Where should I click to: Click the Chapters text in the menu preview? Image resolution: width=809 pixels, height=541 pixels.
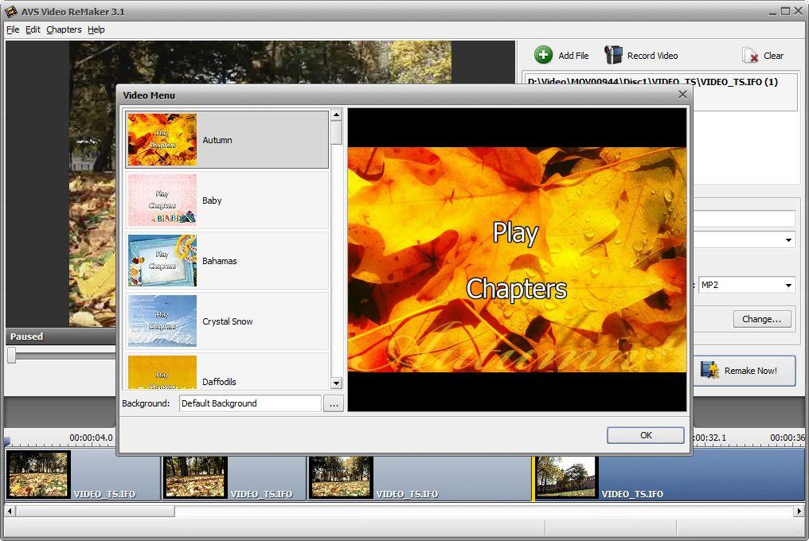tap(517, 289)
